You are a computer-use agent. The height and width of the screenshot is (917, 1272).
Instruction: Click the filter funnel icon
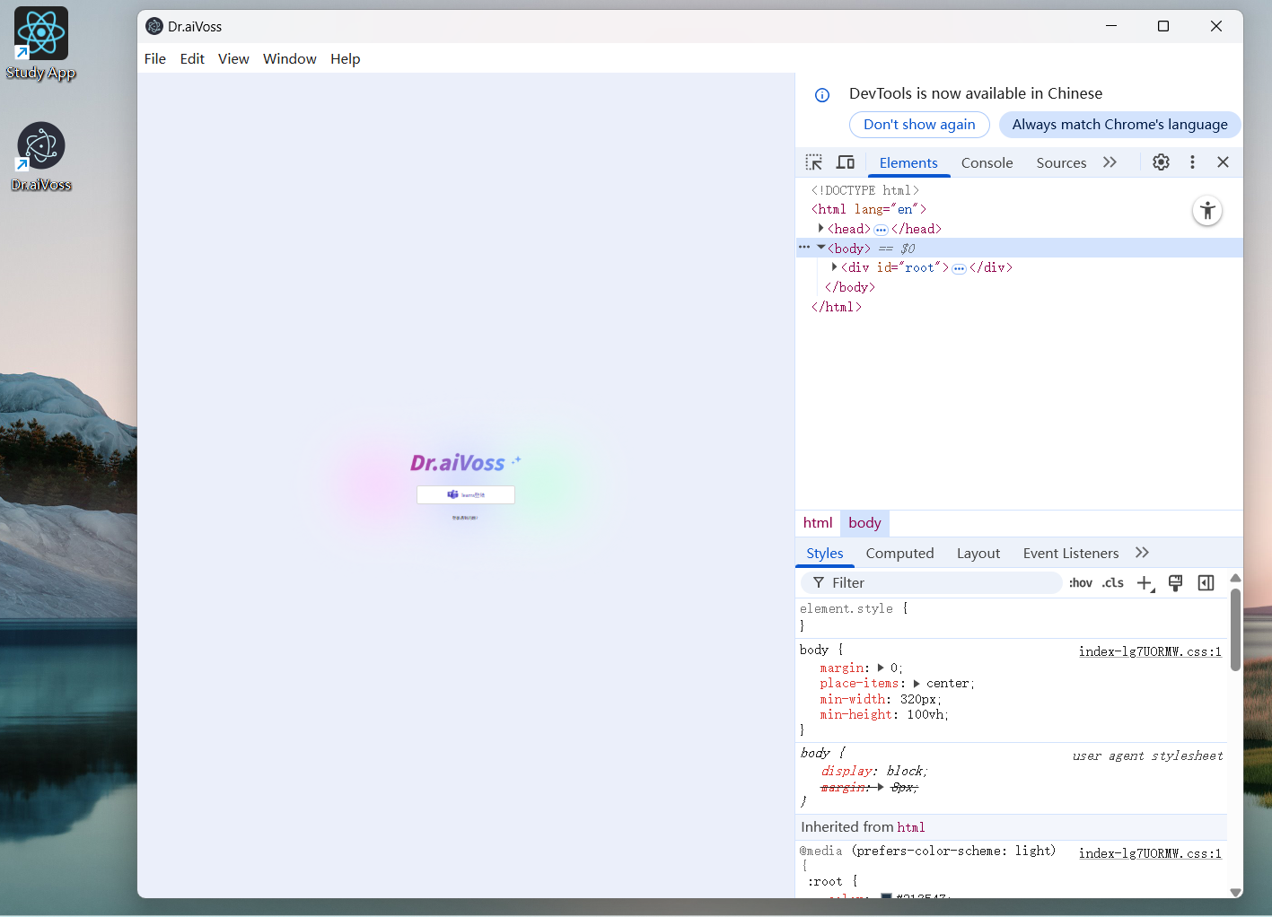(x=819, y=583)
